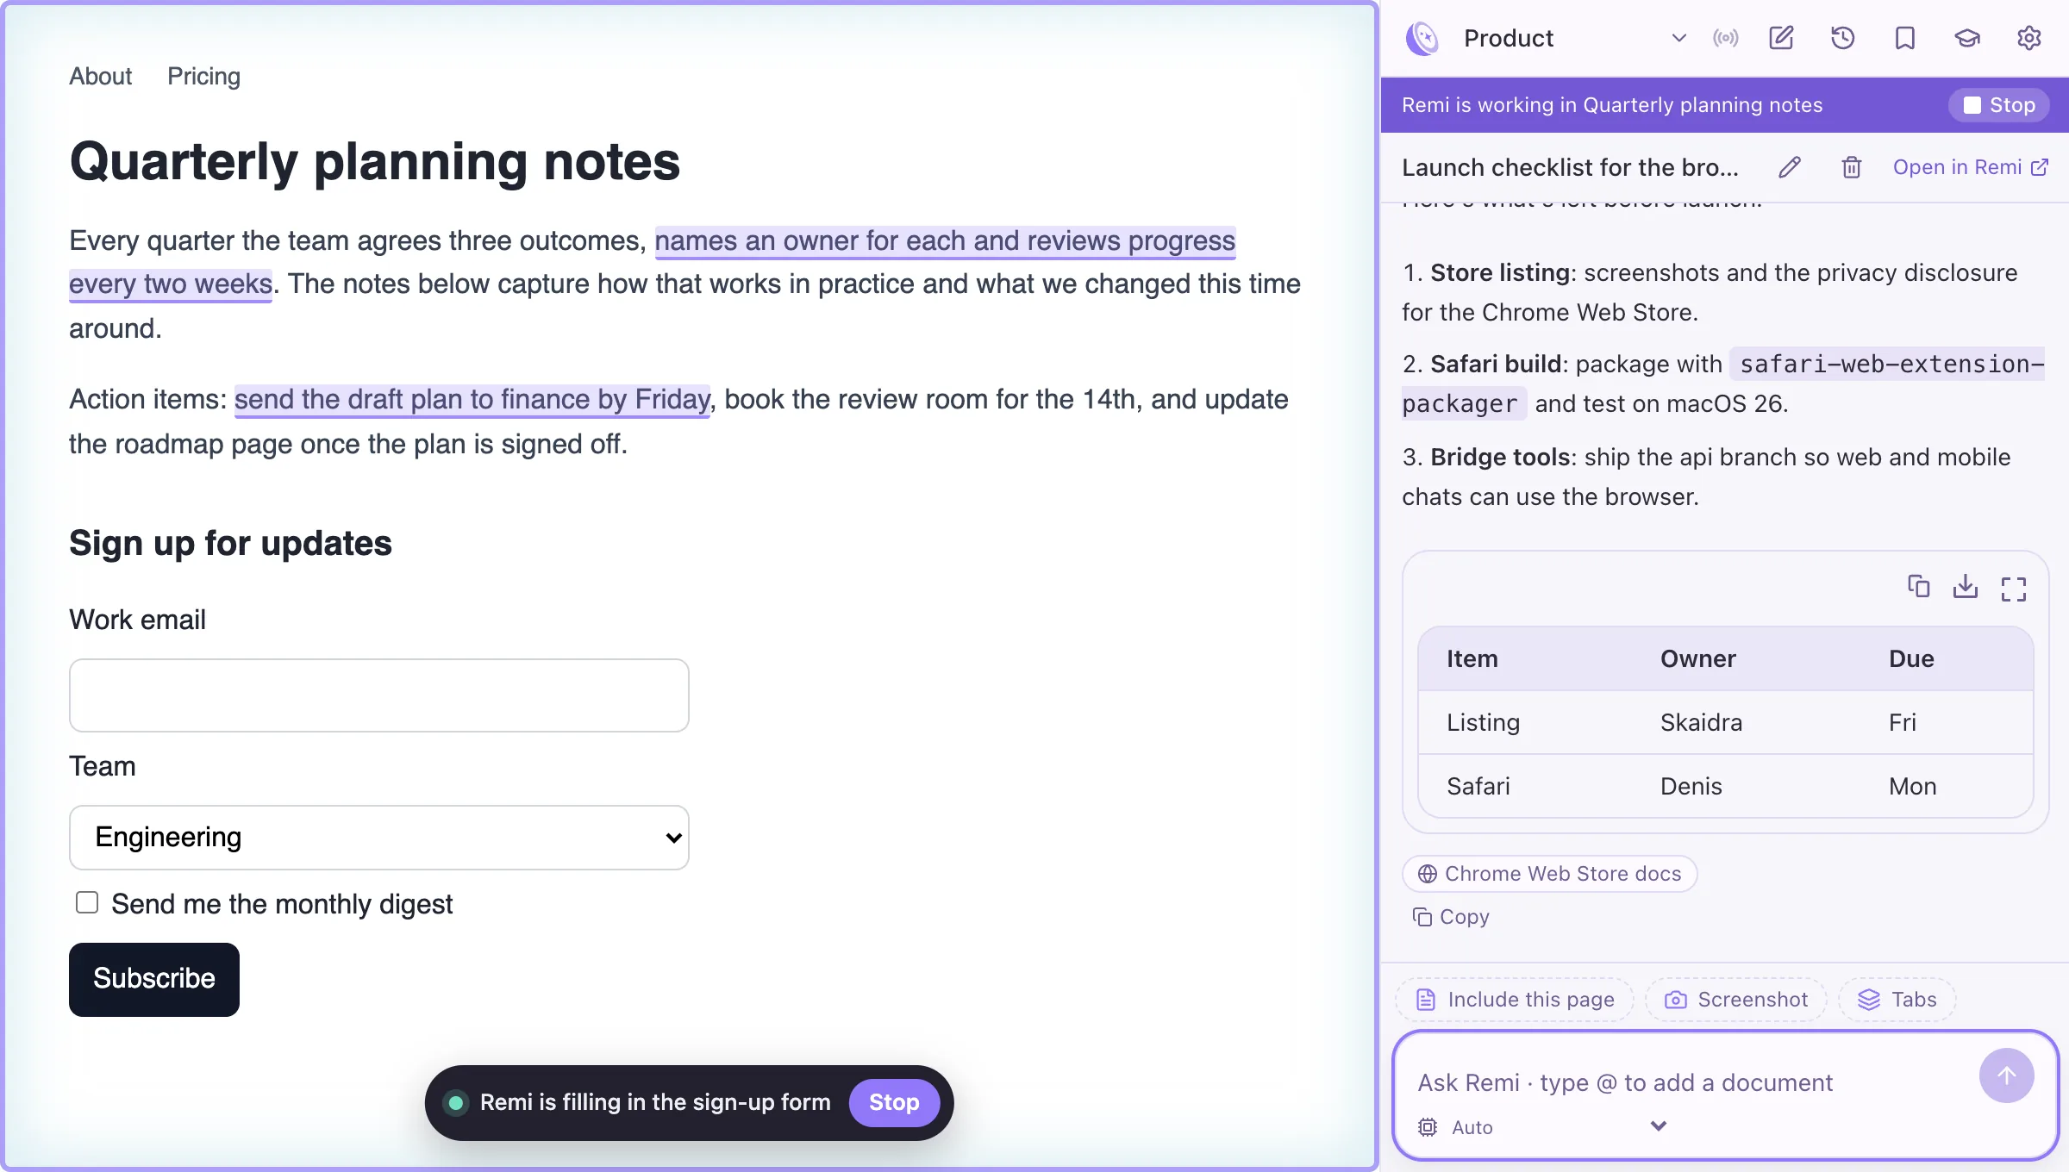The image size is (2069, 1172).
Task: Open the bookmarks icon
Action: (1905, 38)
